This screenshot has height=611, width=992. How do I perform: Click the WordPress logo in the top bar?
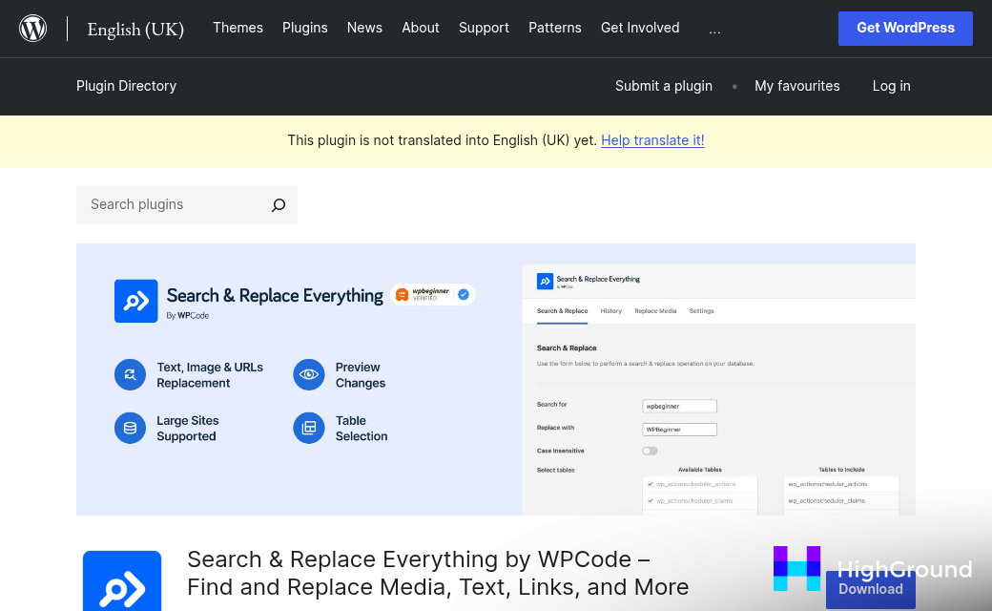tap(33, 28)
